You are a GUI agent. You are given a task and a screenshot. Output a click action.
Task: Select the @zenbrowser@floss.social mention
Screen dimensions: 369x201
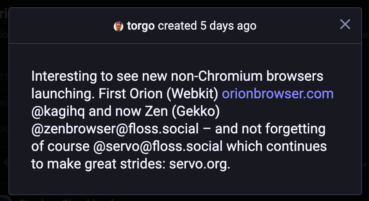point(115,129)
